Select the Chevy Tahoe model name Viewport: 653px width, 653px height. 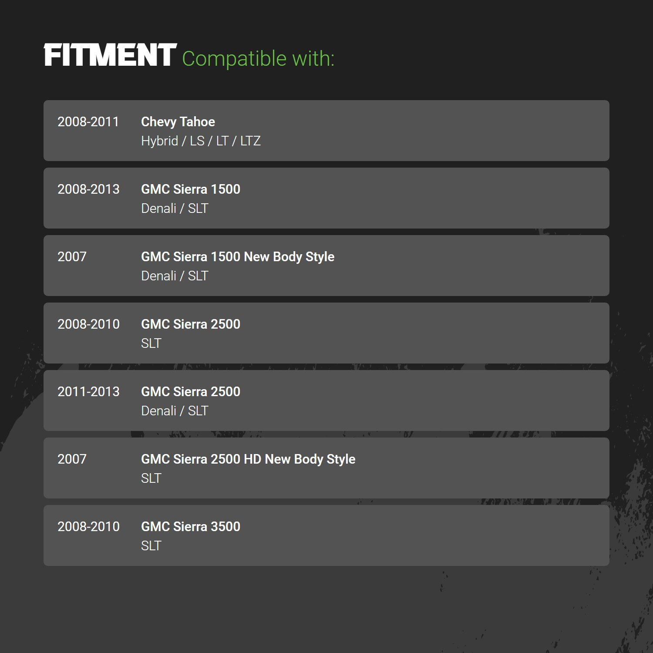178,122
